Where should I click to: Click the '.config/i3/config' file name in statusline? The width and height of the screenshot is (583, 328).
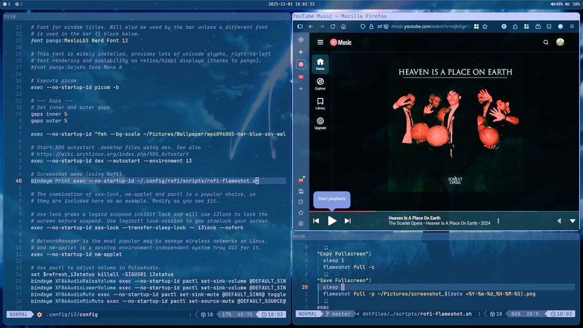[72, 314]
